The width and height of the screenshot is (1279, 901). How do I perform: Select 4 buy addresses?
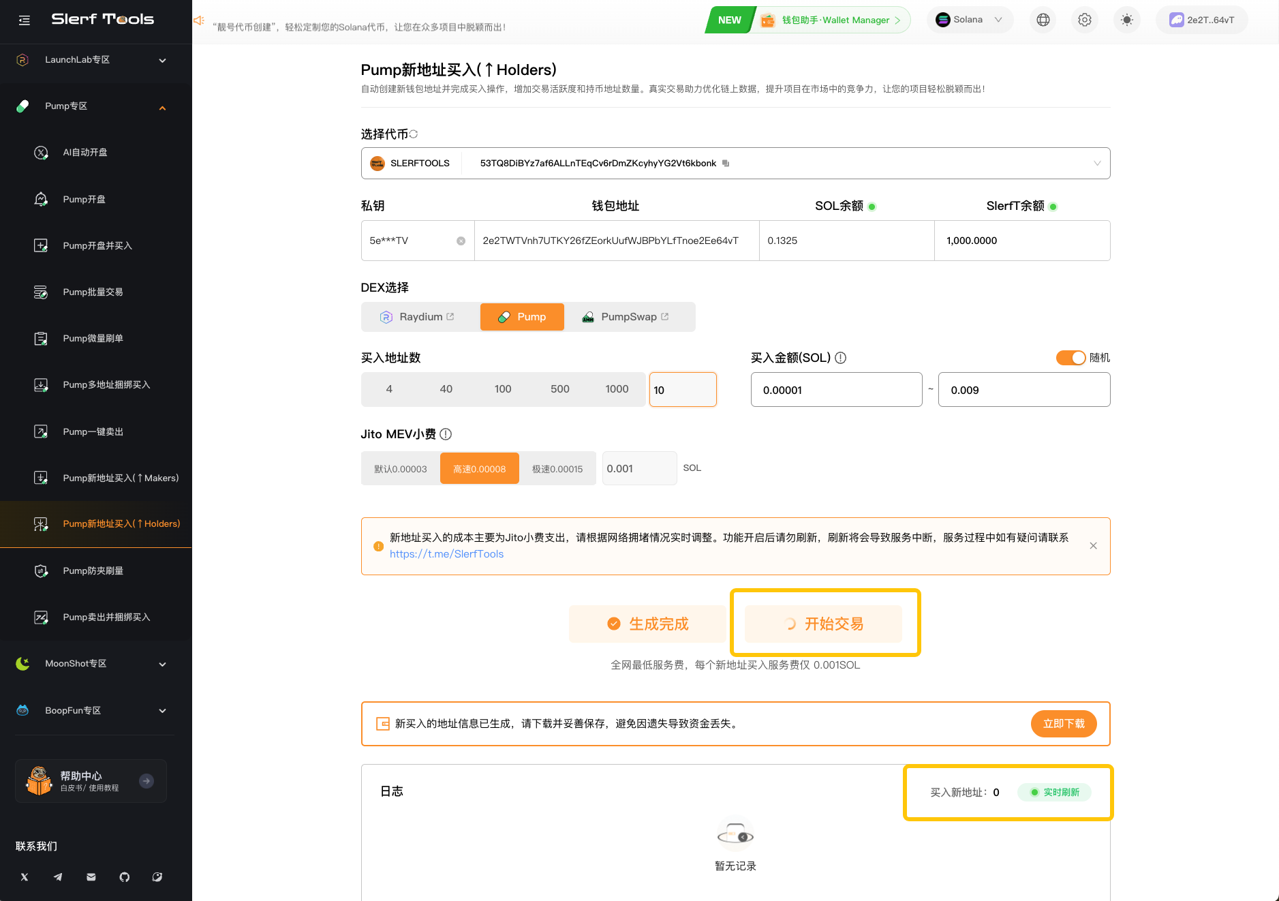point(389,389)
